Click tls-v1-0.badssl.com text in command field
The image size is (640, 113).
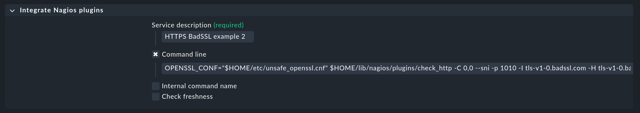pos(556,68)
